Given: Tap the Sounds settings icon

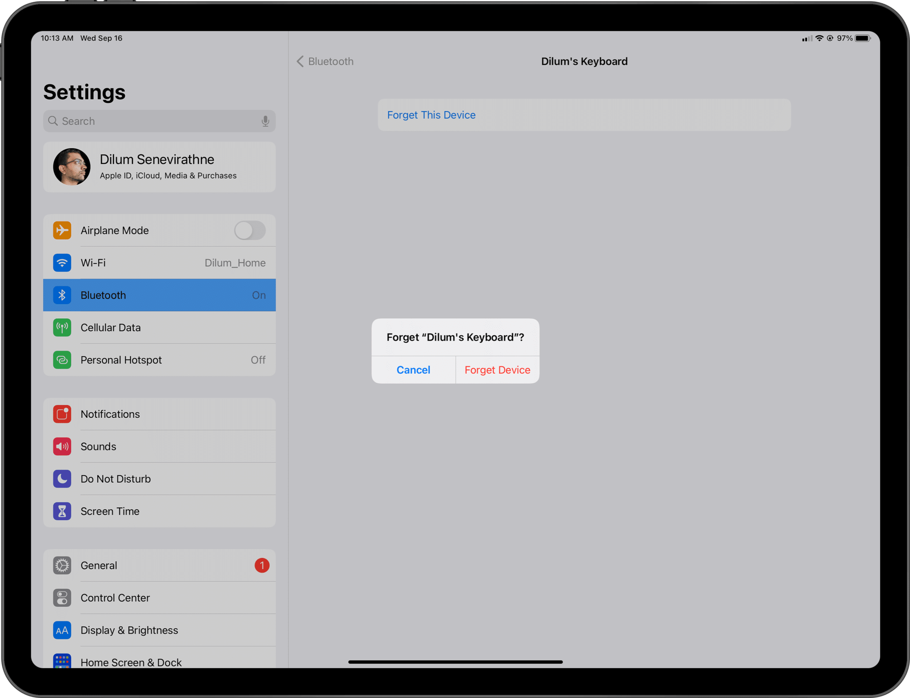Looking at the screenshot, I should pos(62,446).
